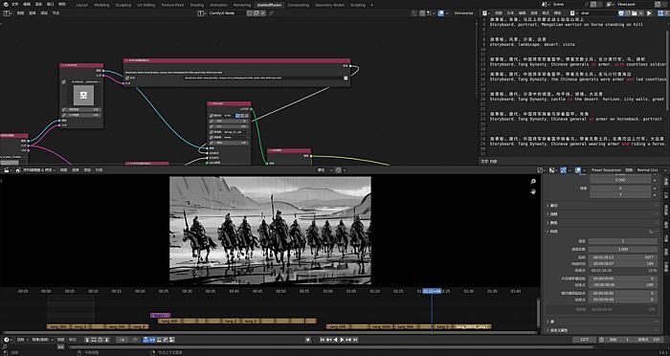Play the animation forward
This screenshot has height=356, width=670.
342,340
